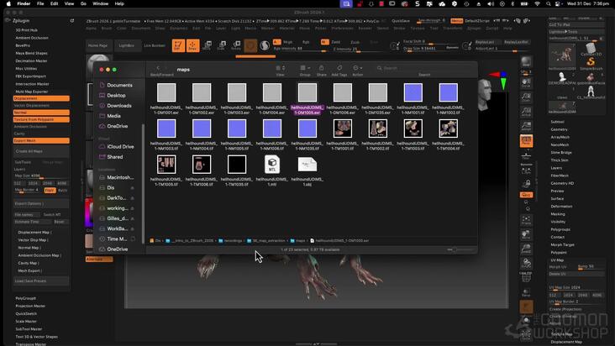615x346 pixels.
Task: Toggle the Cavity map option
Action: (41, 134)
